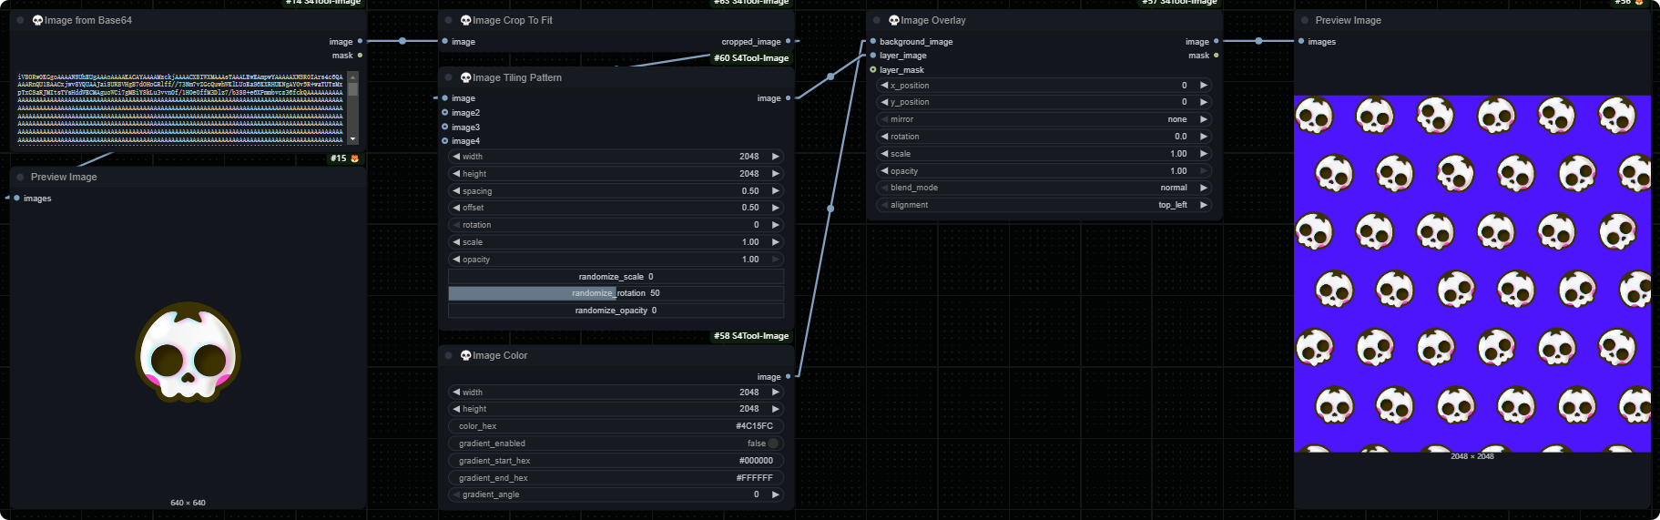
Task: Click the layer_mask input socket on Image Overlay
Action: click(x=873, y=70)
